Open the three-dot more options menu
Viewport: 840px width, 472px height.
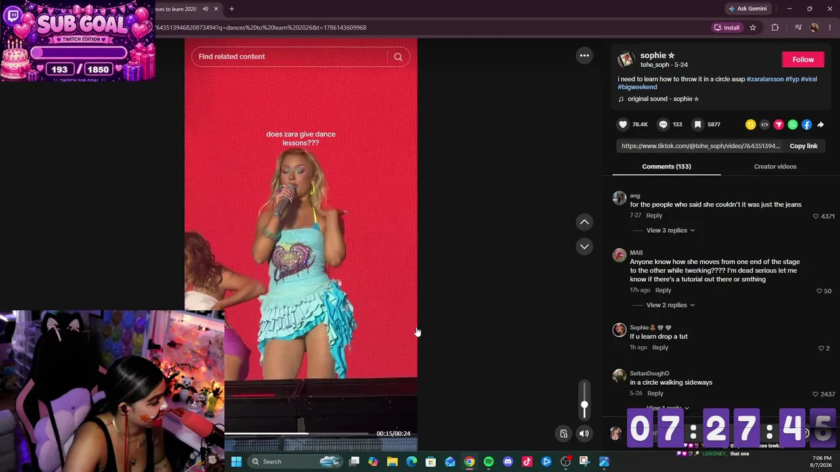click(584, 56)
